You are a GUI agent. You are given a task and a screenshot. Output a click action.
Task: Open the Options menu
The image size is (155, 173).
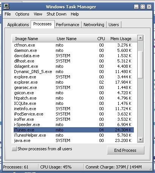coord(22,14)
